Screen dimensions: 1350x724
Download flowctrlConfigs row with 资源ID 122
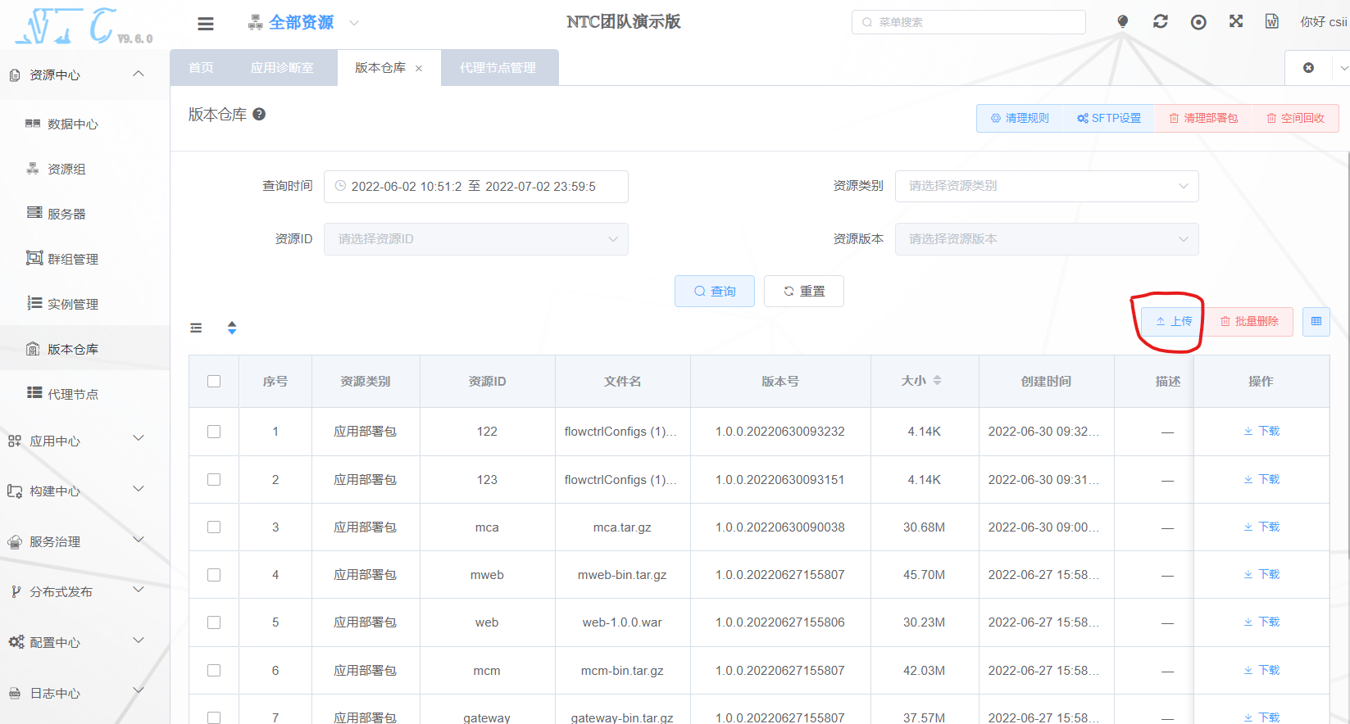[x=1261, y=431]
